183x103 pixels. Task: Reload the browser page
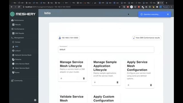pos(19,7)
